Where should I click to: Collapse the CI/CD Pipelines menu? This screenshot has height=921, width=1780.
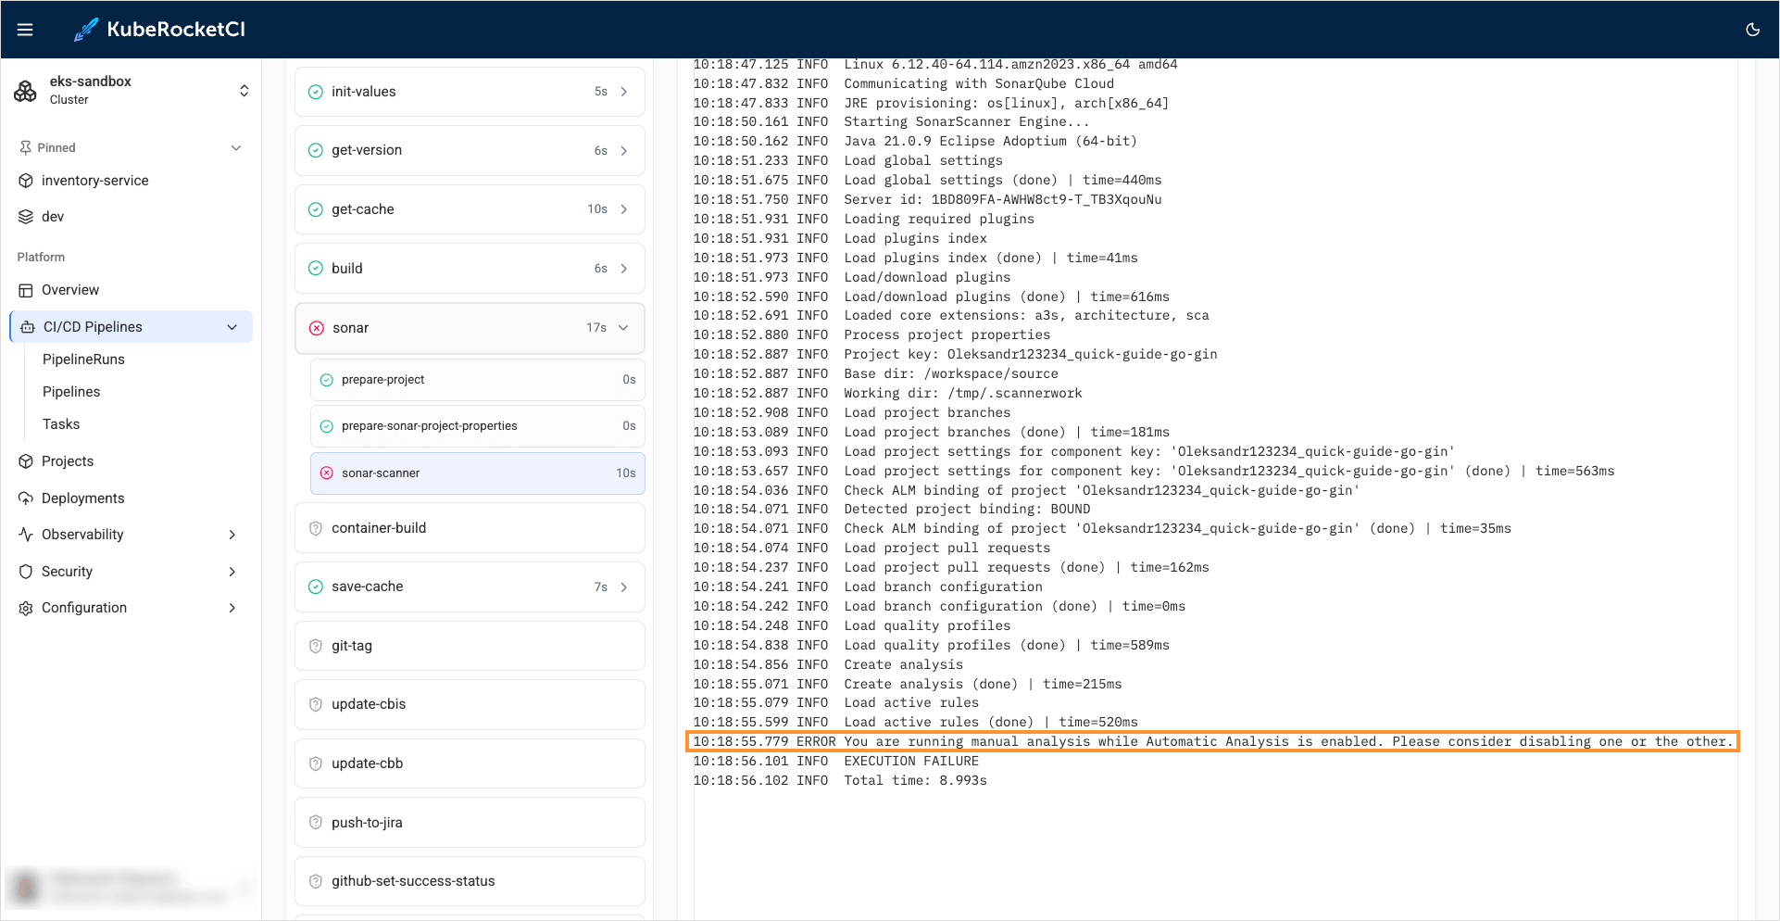coord(232,327)
